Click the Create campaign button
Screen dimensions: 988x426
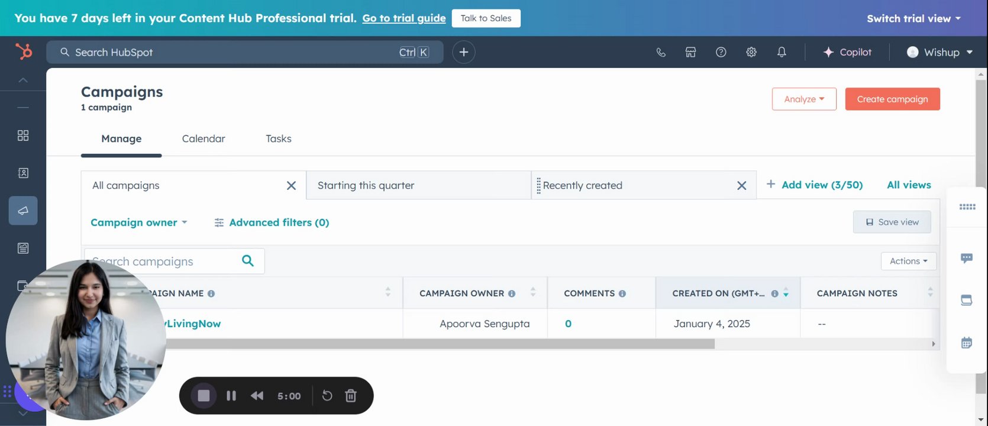(x=892, y=99)
